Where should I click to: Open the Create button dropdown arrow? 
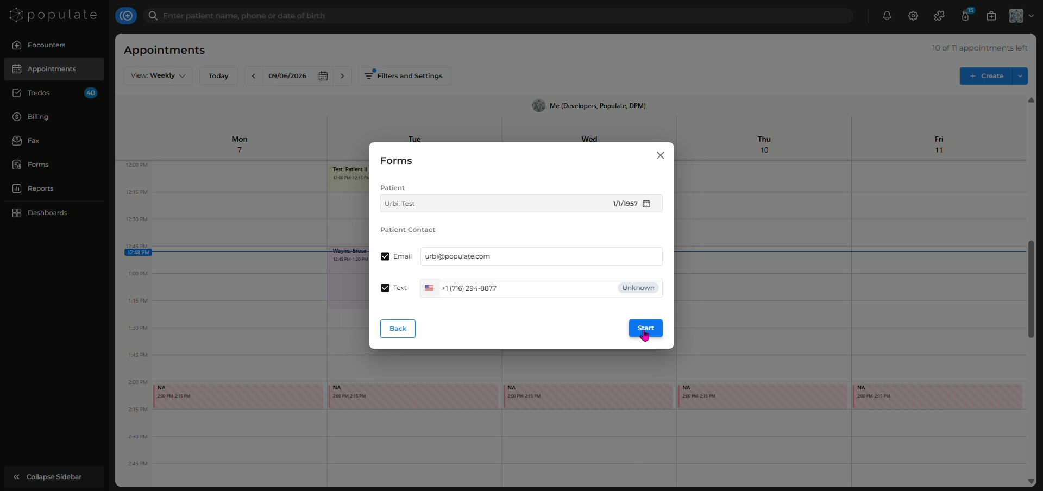pos(1020,76)
